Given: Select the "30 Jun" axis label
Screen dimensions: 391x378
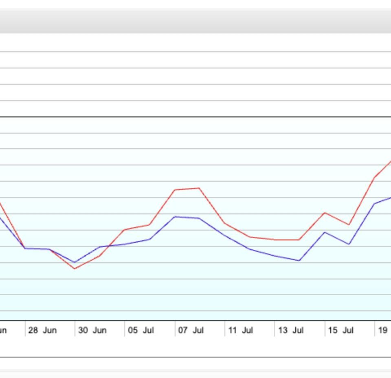Looking at the screenshot, I should click(92, 330).
